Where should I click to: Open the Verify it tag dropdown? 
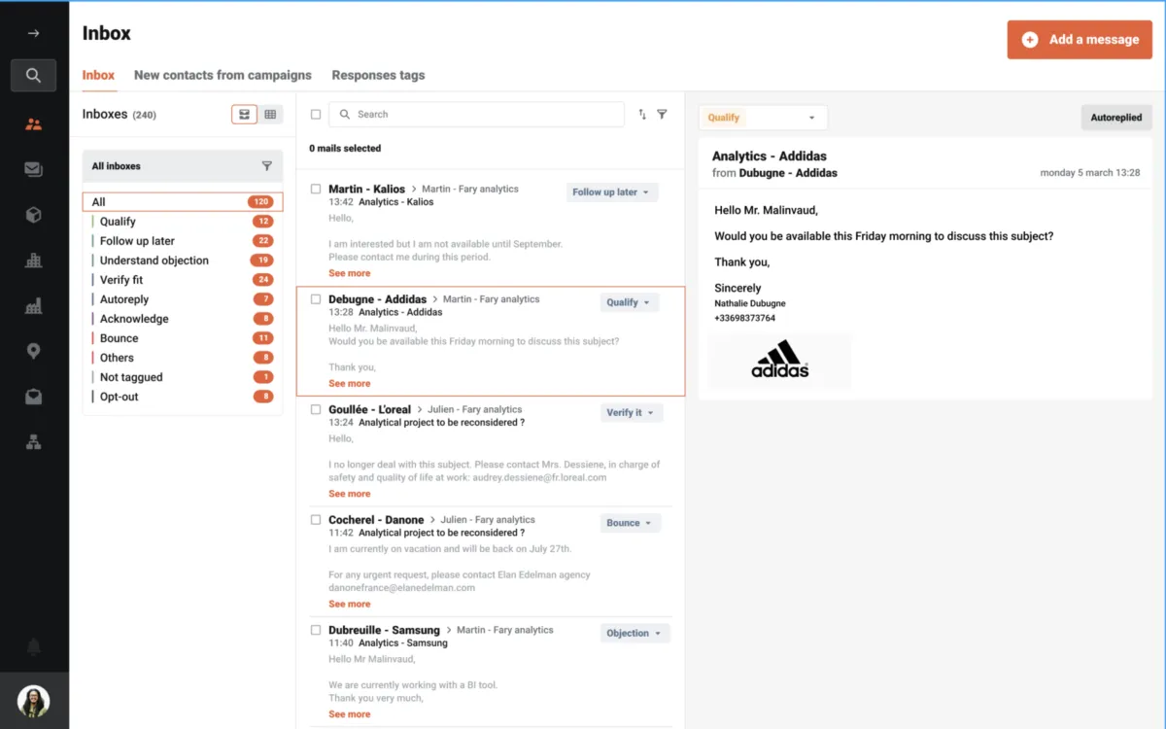point(632,413)
